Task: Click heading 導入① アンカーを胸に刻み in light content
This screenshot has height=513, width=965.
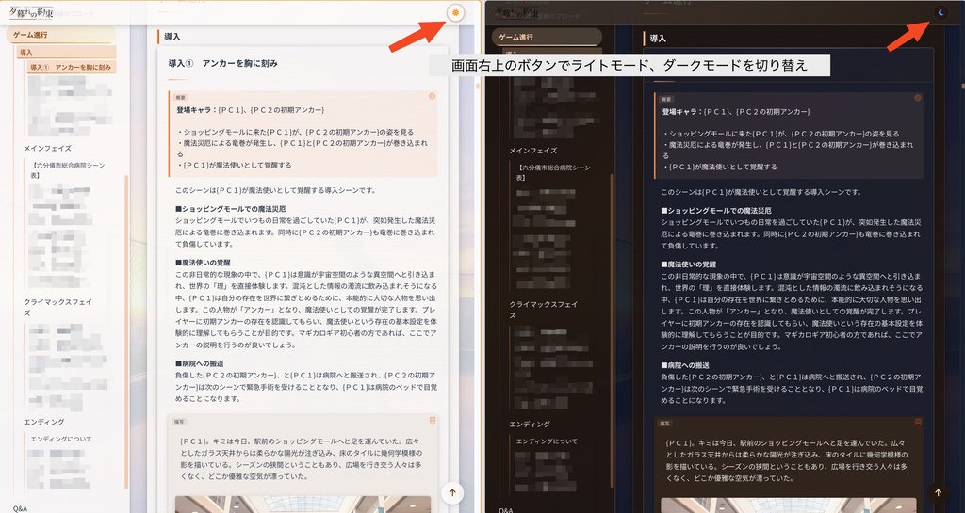Action: [222, 63]
